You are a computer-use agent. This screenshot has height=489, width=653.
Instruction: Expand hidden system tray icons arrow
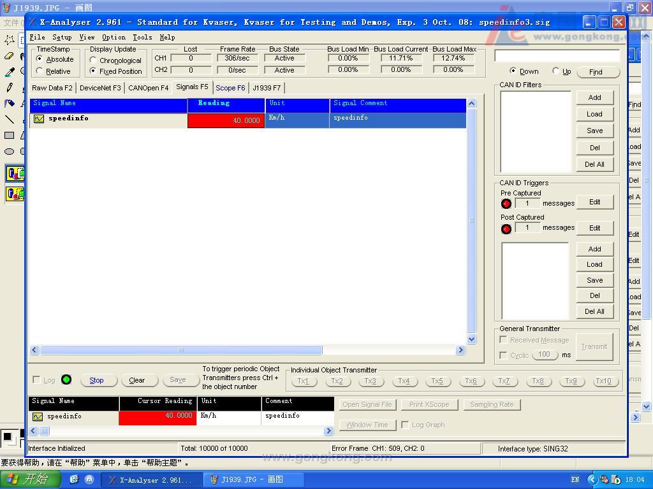coord(592,479)
